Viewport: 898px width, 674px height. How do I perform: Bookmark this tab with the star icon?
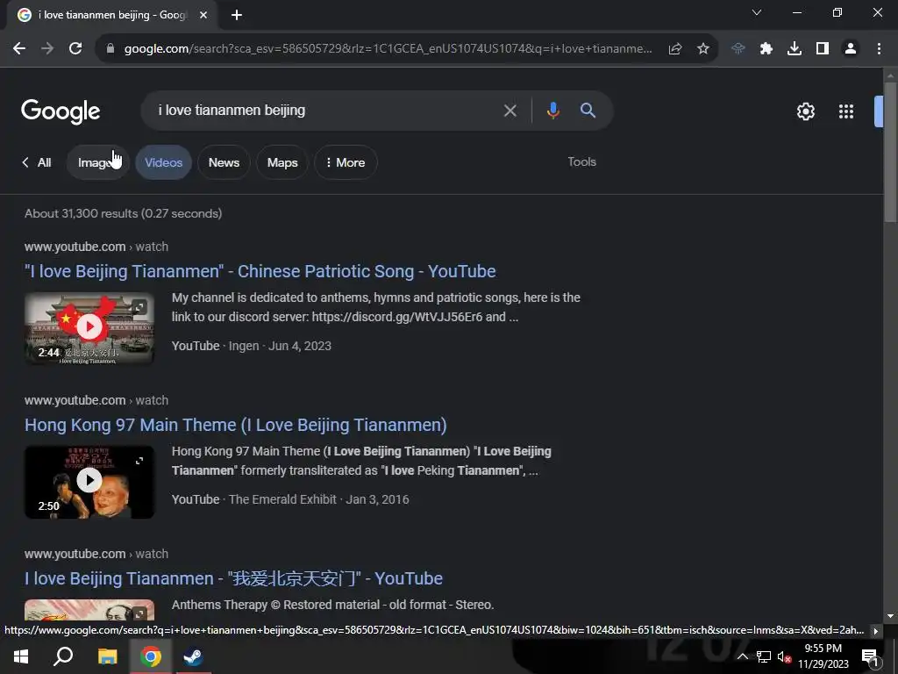point(703,49)
